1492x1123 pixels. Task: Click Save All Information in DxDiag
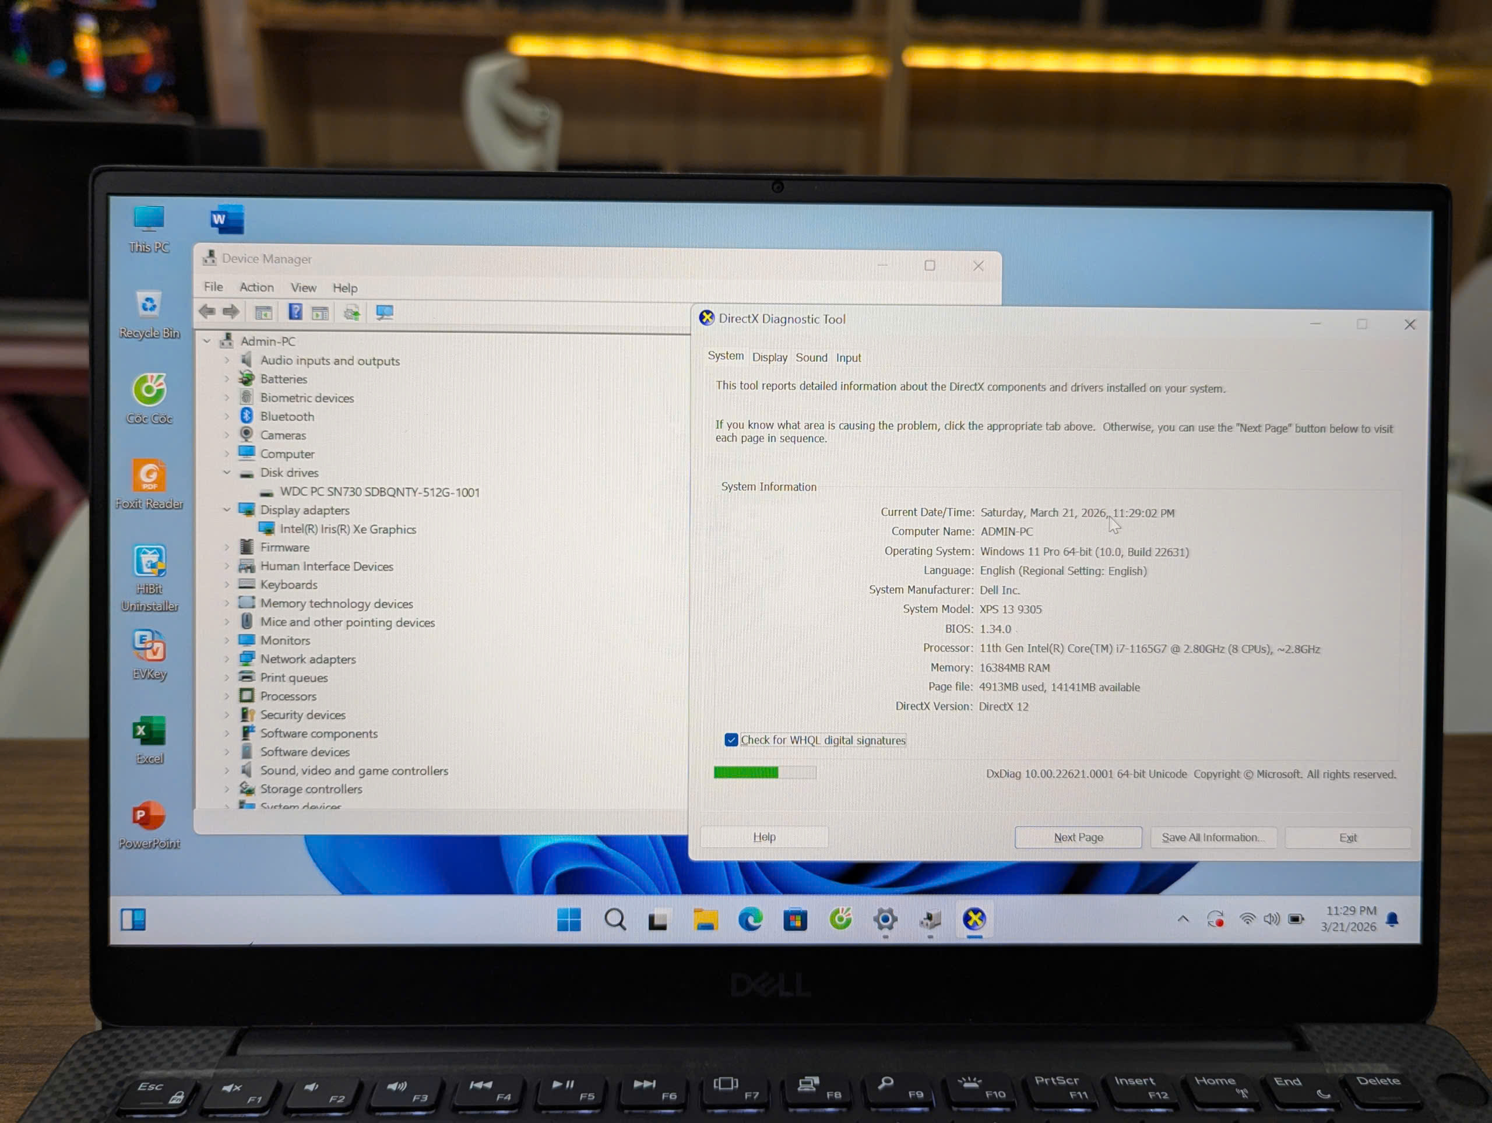coord(1213,837)
